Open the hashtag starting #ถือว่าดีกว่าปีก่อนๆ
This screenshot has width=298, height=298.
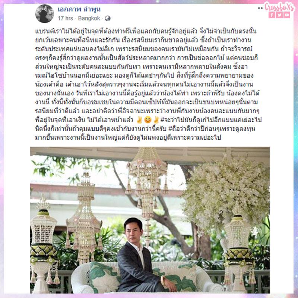point(212,129)
